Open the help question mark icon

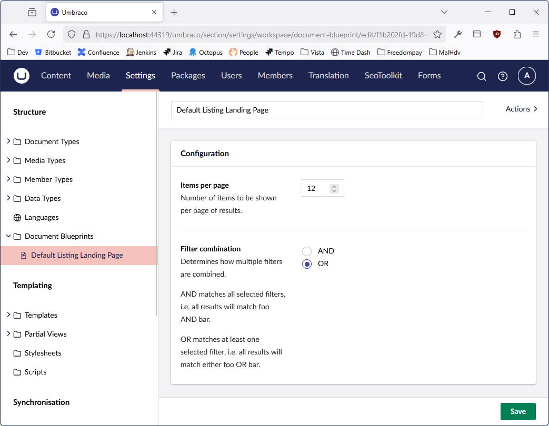(x=503, y=76)
